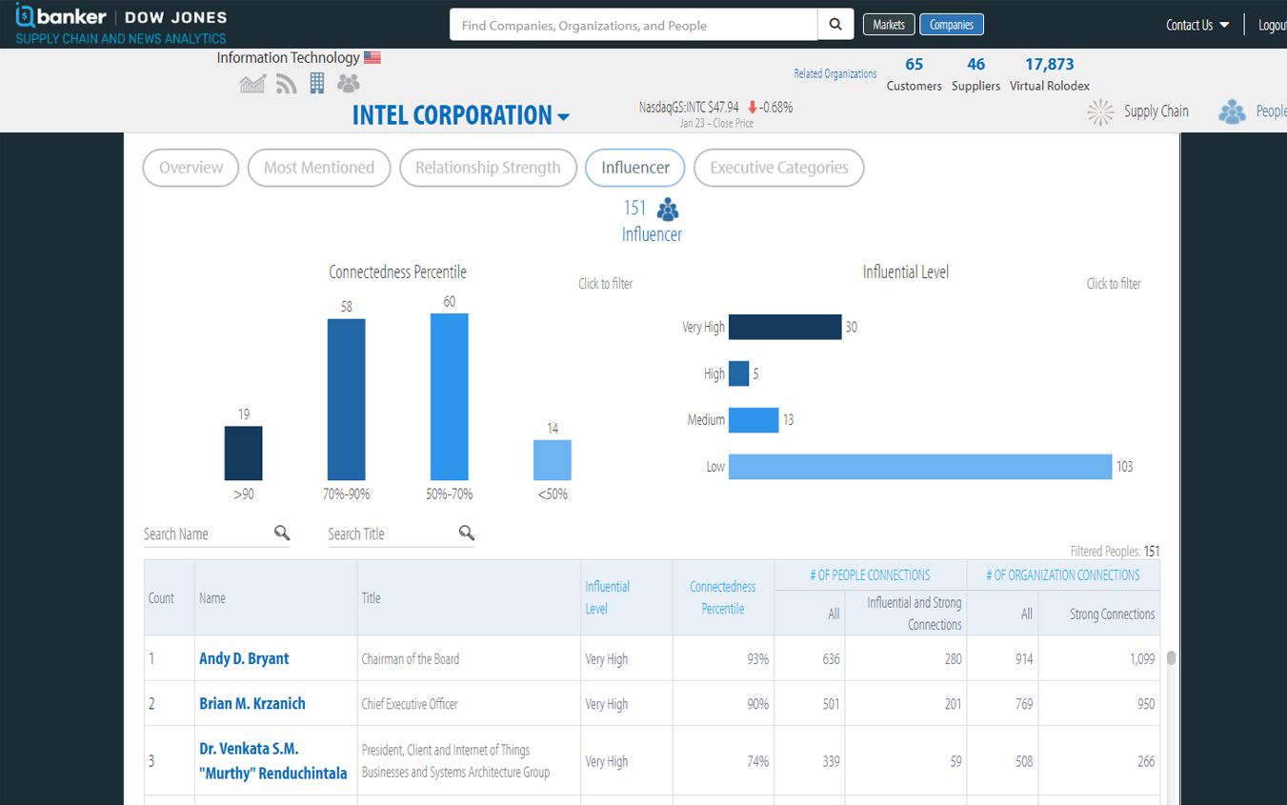Filter by the <50% percentile bar

tap(553, 460)
